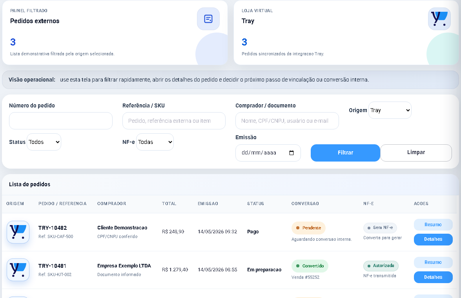The height and width of the screenshot is (298, 461).
Task: Click the PEDIDO / REFERENCIA column header
Action: (63, 204)
